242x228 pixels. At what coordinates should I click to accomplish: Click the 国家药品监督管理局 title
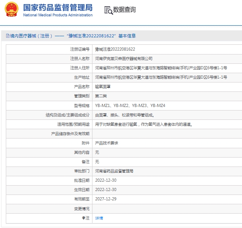[58, 7]
